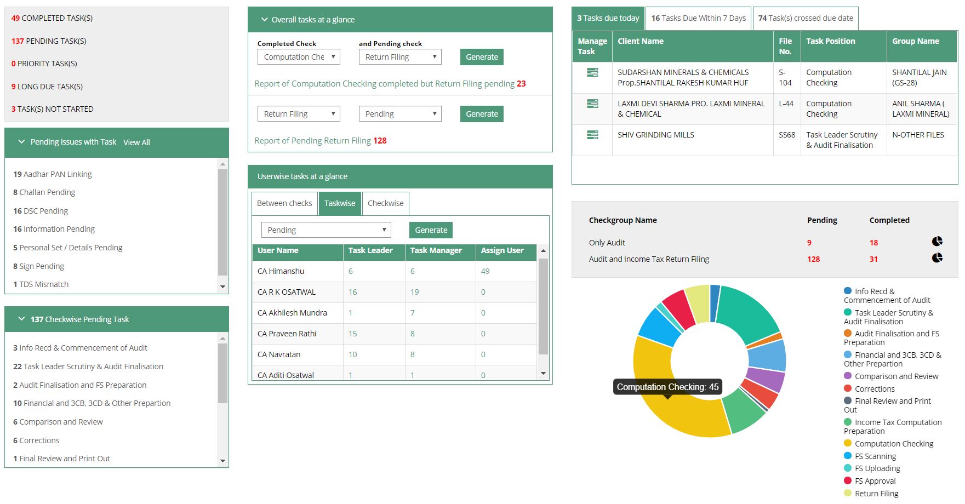Open pie chart icon for Audit and Income Tax Return Filing
The width and height of the screenshot is (965, 504).
tap(937, 257)
